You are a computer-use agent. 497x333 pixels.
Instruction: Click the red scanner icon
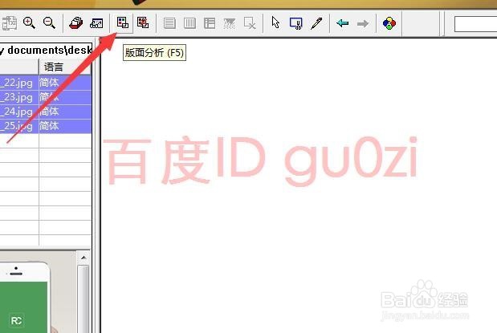[x=75, y=23]
